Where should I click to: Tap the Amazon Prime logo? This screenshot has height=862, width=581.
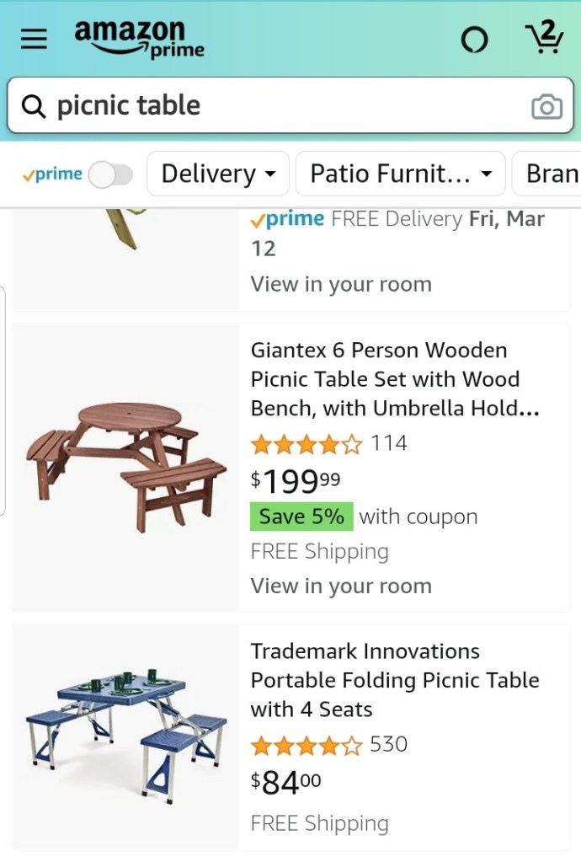pos(139,39)
